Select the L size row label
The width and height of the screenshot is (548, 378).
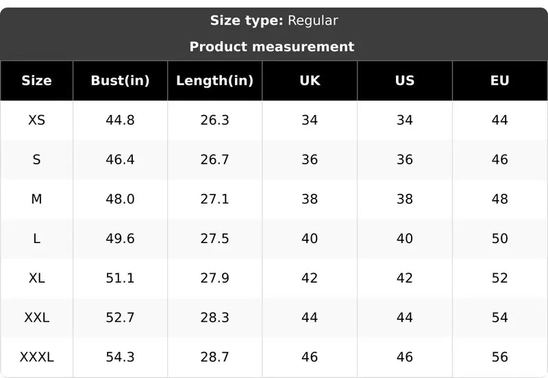(x=37, y=238)
